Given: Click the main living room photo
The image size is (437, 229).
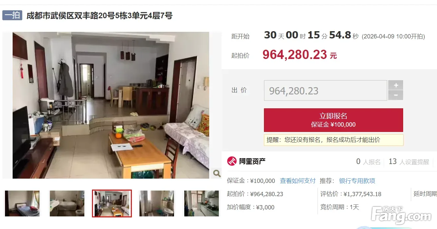Looking at the screenshot, I should tap(111, 105).
